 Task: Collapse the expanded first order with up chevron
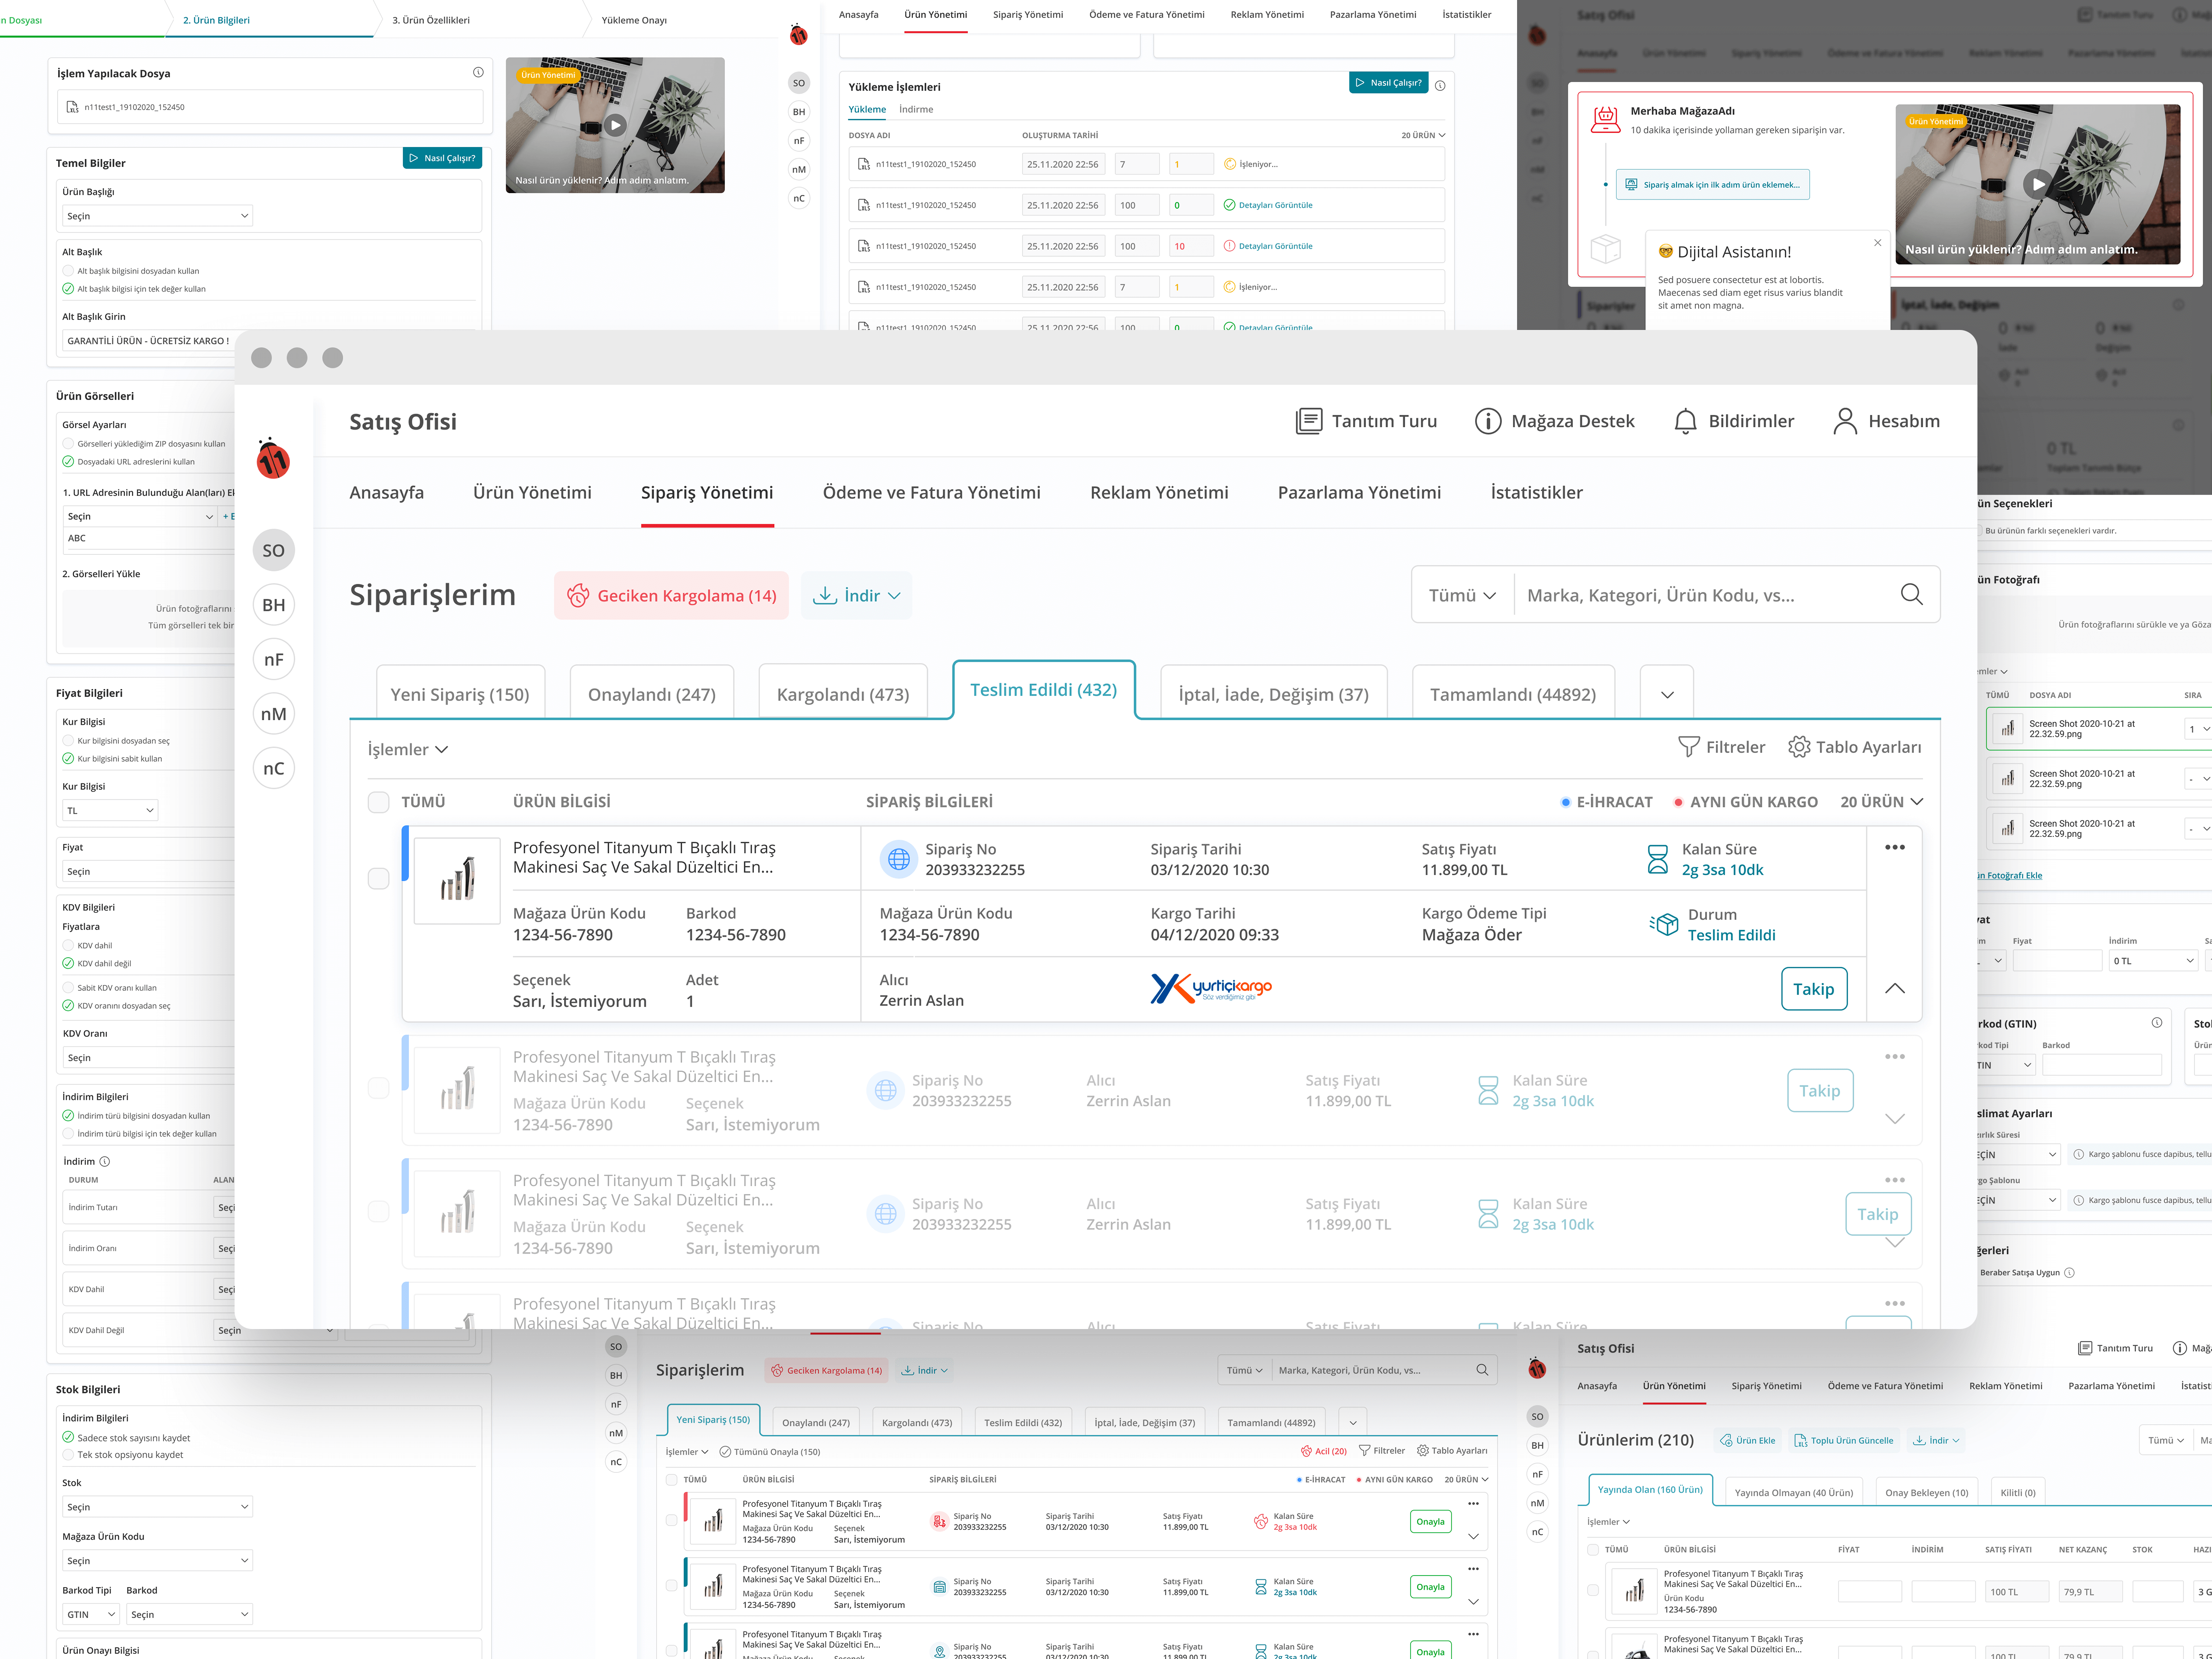pos(1894,988)
